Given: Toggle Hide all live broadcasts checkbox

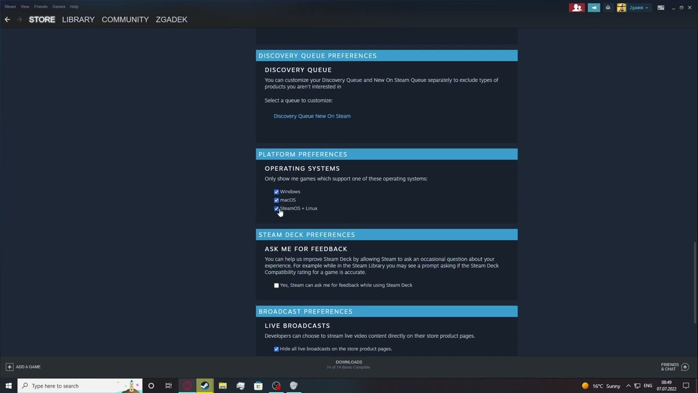Looking at the screenshot, I should tap(276, 349).
